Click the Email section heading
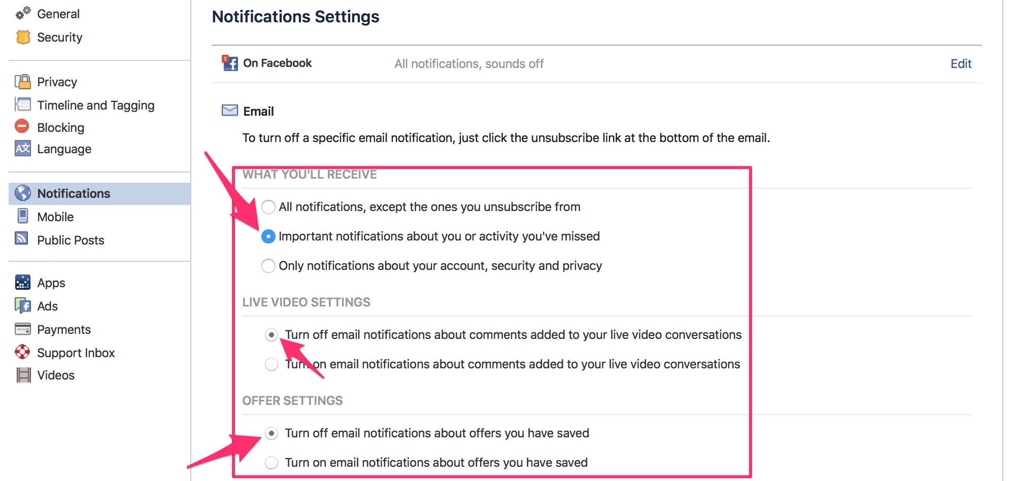This screenshot has height=481, width=1016. [258, 111]
